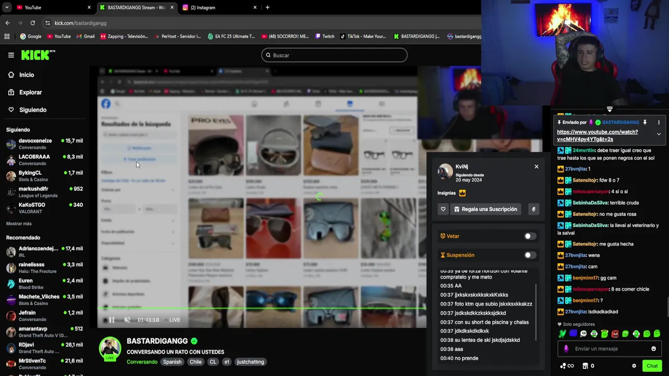Image resolution: width=669 pixels, height=376 pixels.
Task: Open the chat settings gear
Action: click(634, 366)
